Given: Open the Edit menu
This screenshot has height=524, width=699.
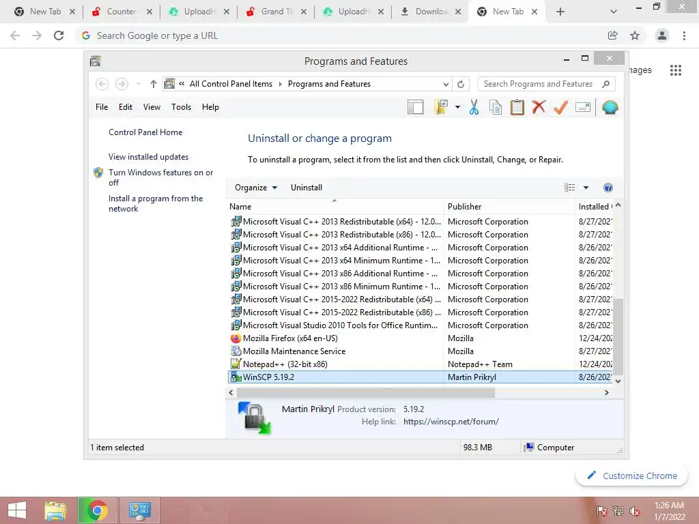Looking at the screenshot, I should point(126,107).
